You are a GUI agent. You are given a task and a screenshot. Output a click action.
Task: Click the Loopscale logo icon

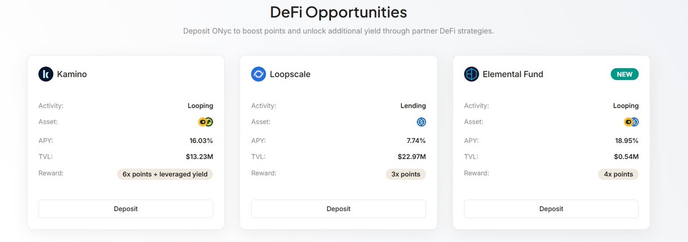[x=259, y=74]
